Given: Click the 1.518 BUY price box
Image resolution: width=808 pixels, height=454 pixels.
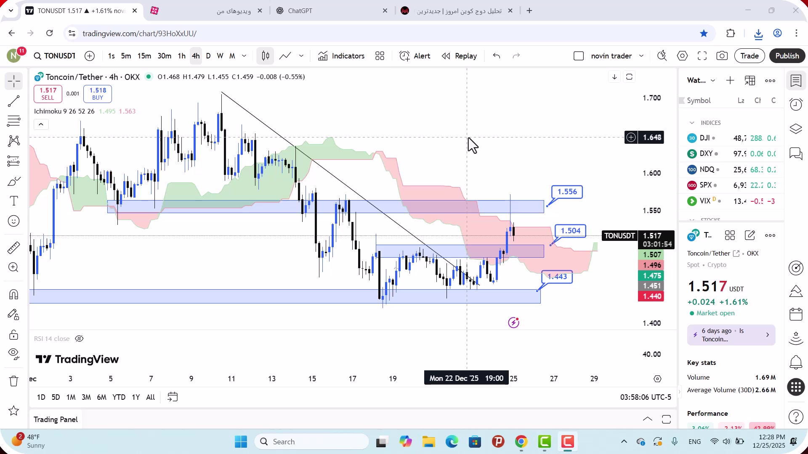Looking at the screenshot, I should (98, 94).
